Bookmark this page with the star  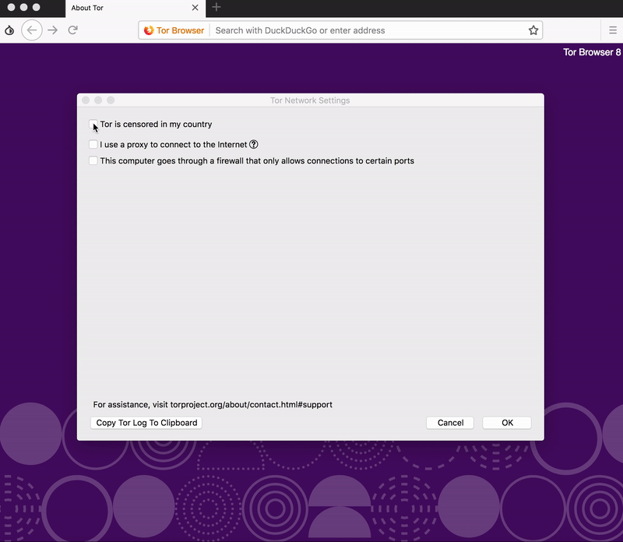click(533, 30)
